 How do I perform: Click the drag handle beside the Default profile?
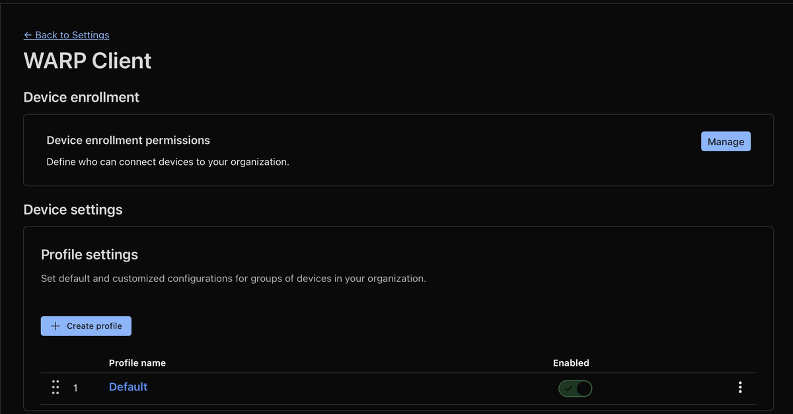pos(56,388)
